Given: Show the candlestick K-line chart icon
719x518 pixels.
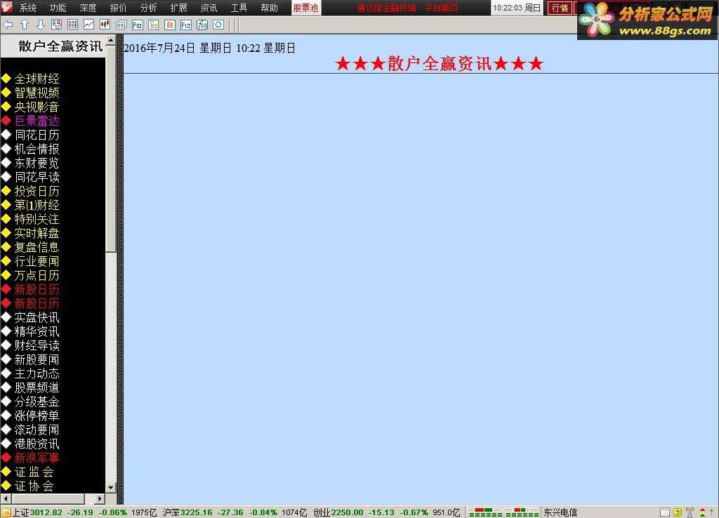Looking at the screenshot, I should [105, 25].
